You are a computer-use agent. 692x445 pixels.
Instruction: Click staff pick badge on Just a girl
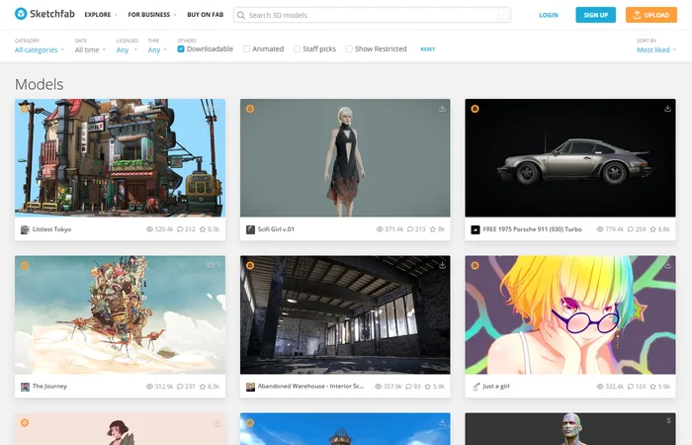click(475, 265)
